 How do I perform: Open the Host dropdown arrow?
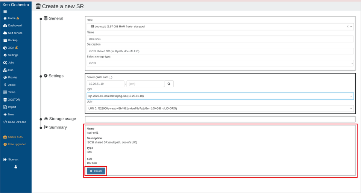(351, 27)
